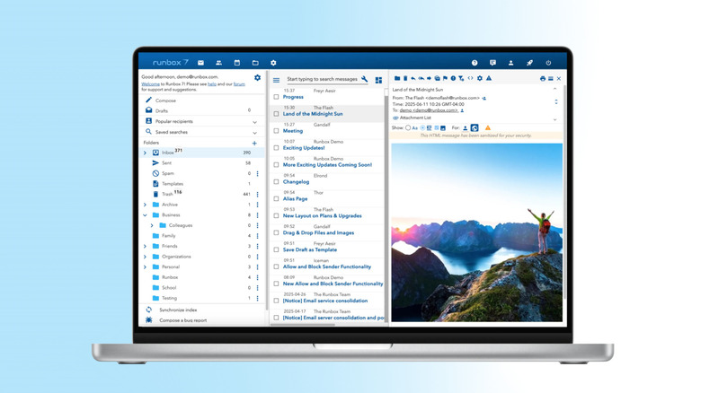Expand the Archive folder
The height and width of the screenshot is (393, 701).
click(x=145, y=205)
